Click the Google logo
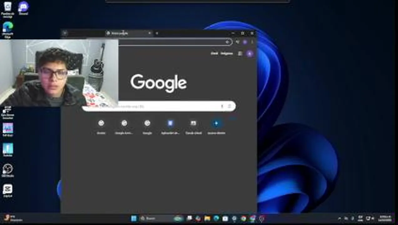This screenshot has height=225, width=398. pyautogui.click(x=159, y=83)
